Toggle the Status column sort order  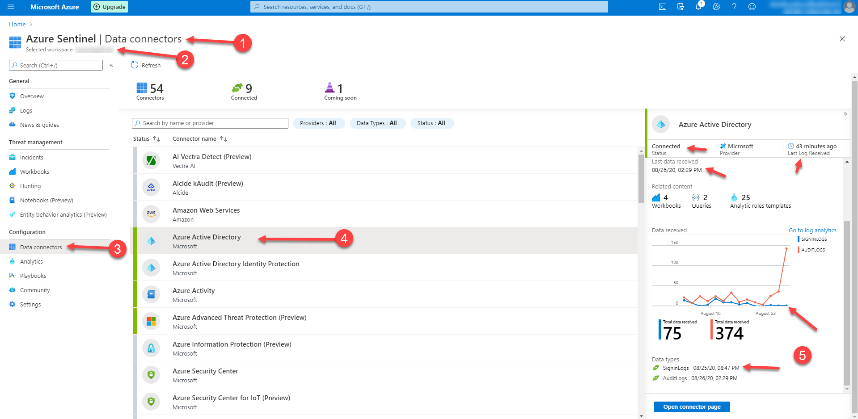[x=156, y=138]
